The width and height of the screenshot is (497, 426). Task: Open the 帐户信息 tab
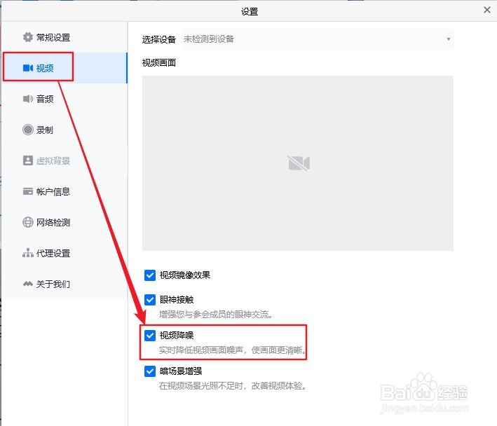(64, 191)
